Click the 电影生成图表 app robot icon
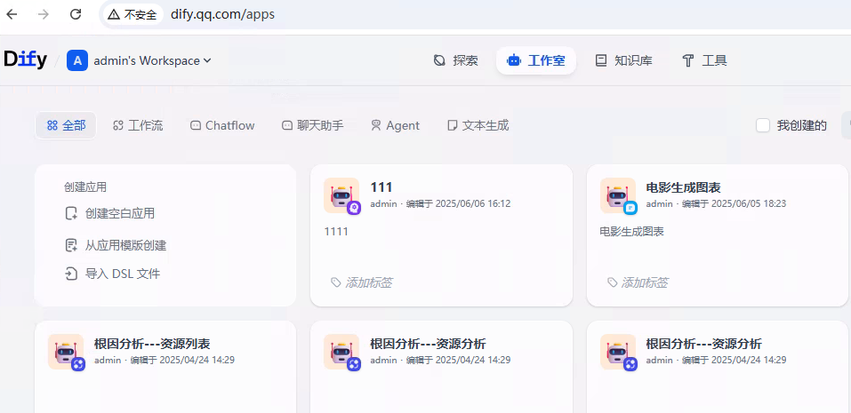Screen dimensions: 851x413 tap(618, 195)
